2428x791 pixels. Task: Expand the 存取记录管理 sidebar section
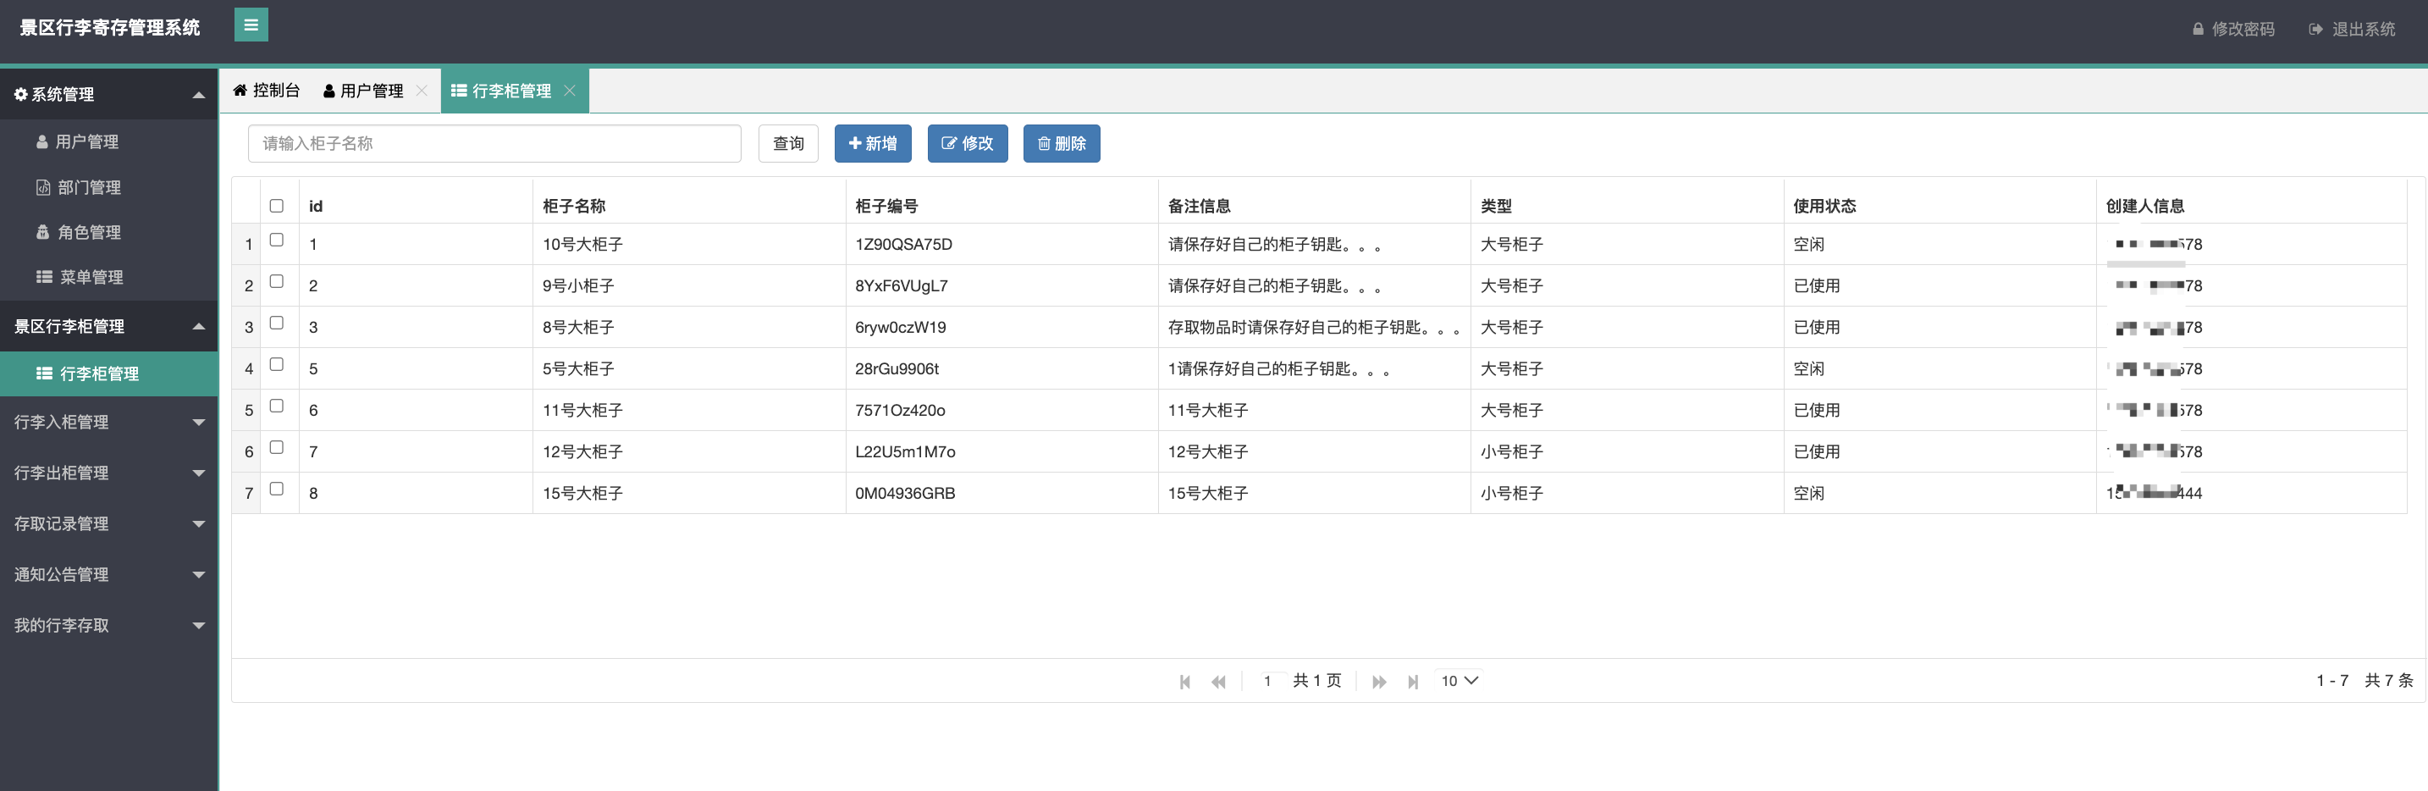point(108,524)
